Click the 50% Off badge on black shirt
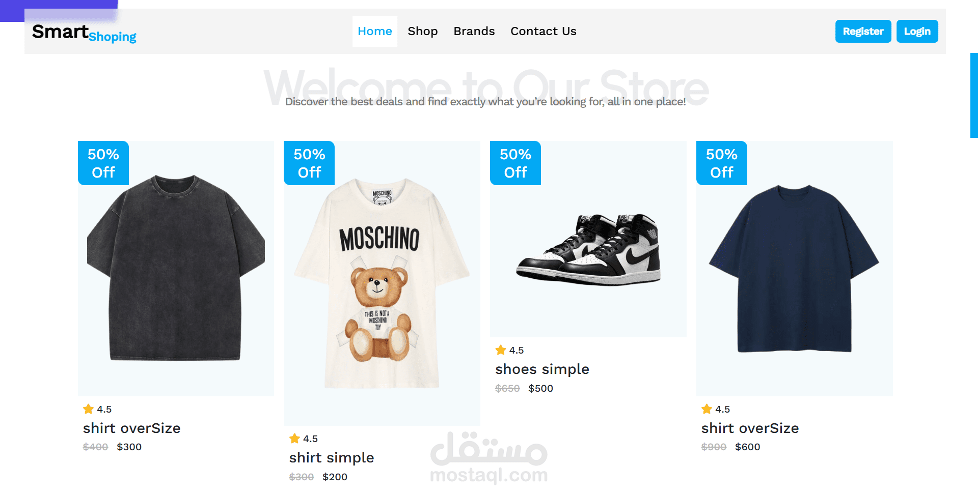Image resolution: width=978 pixels, height=495 pixels. [x=103, y=163]
